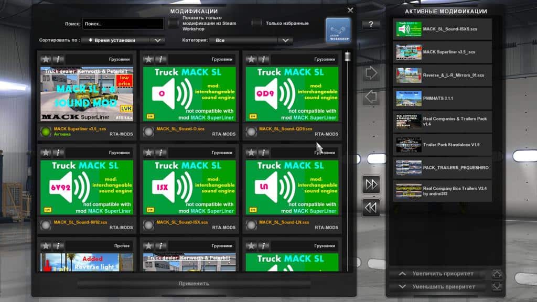Click the mod list vertical scrollbar handle
Viewport: 537px width, 302px height.
347,57
